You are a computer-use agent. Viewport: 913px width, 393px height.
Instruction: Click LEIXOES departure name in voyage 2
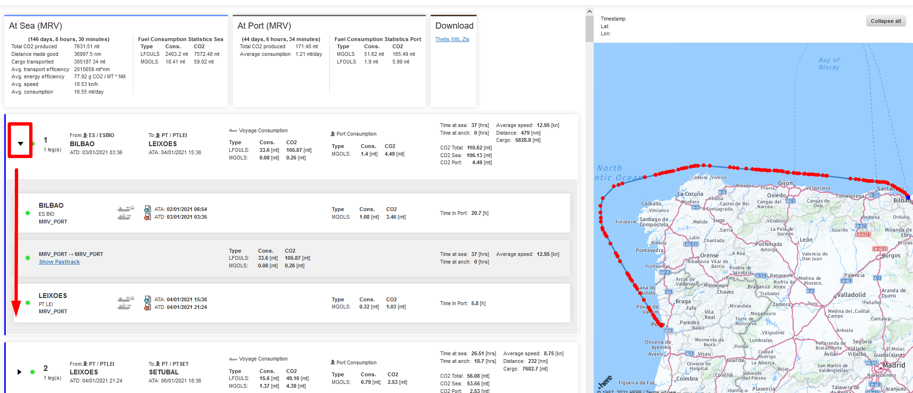point(84,372)
